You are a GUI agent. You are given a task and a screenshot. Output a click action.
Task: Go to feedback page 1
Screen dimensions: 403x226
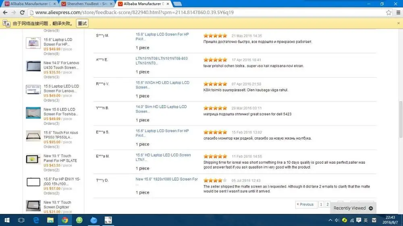[x=321, y=204]
